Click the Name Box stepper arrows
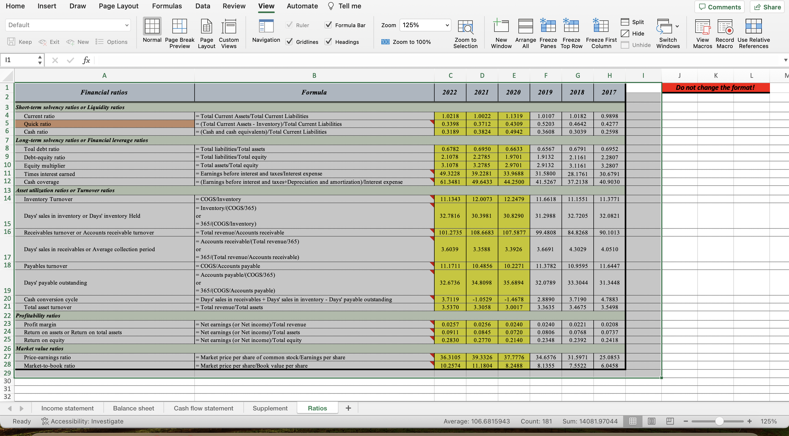789x436 pixels. tap(40, 60)
